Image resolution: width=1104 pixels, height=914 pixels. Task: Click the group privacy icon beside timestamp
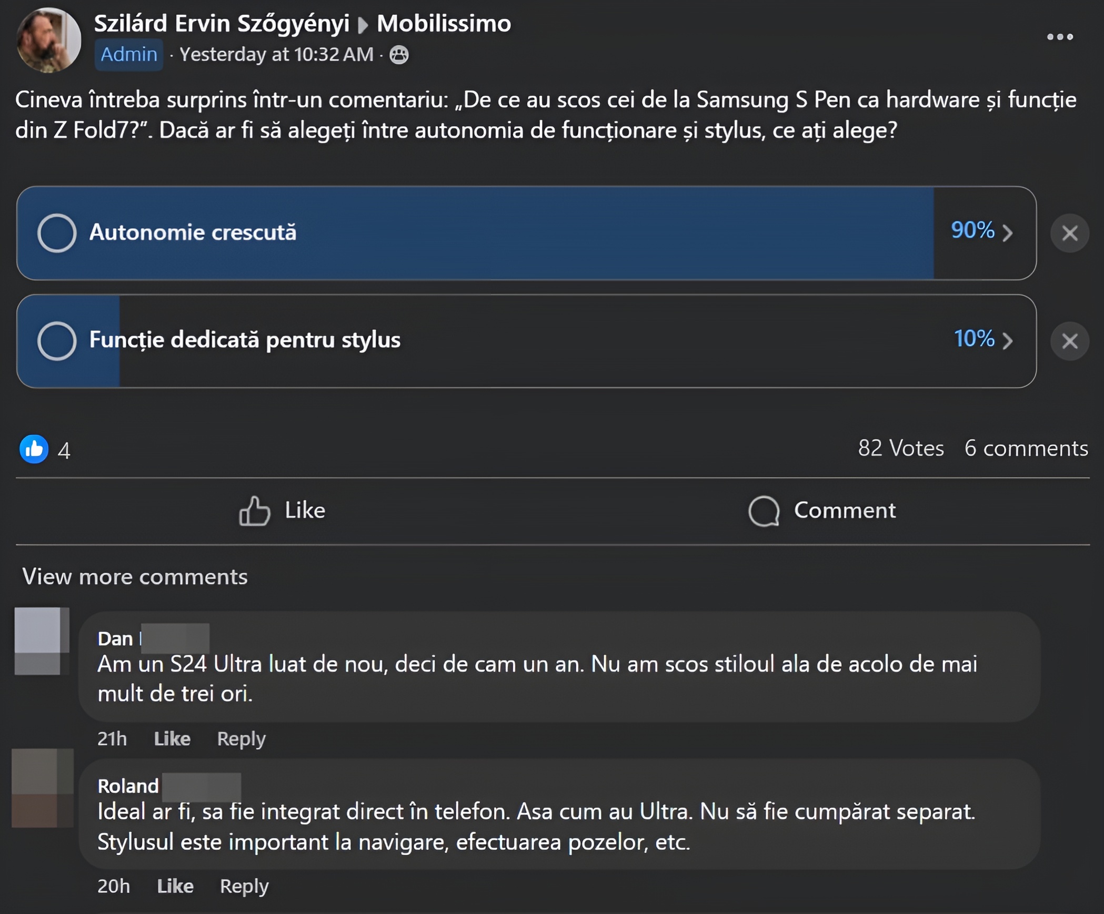[399, 55]
